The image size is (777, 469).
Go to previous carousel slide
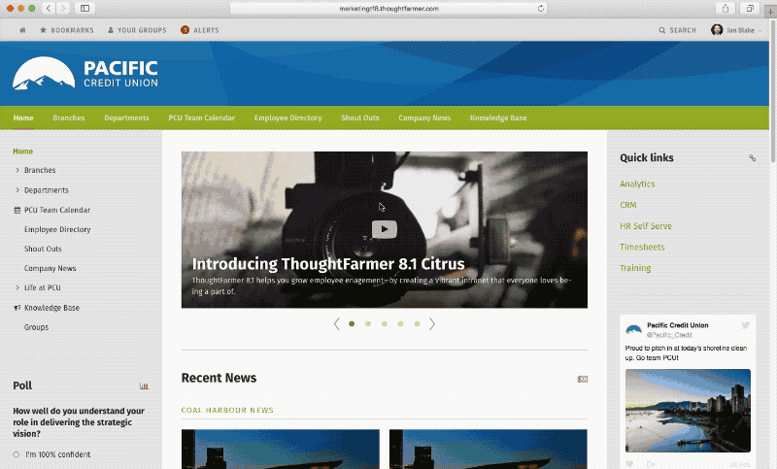click(x=336, y=324)
